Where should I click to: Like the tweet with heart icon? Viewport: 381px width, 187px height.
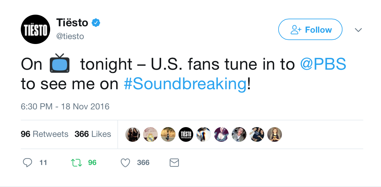pos(125,163)
